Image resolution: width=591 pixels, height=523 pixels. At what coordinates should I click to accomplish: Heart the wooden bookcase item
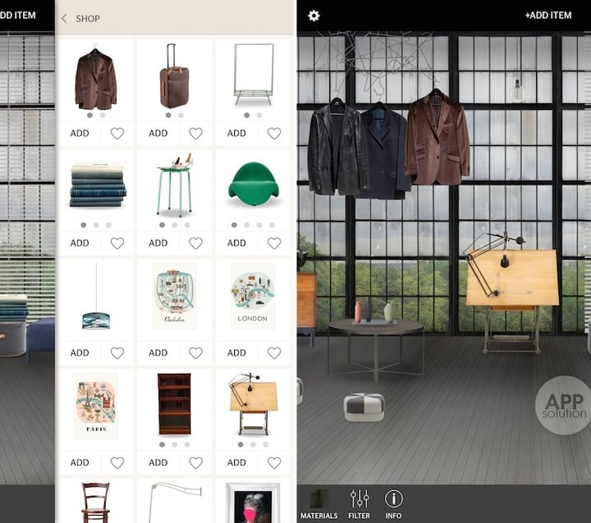195,462
